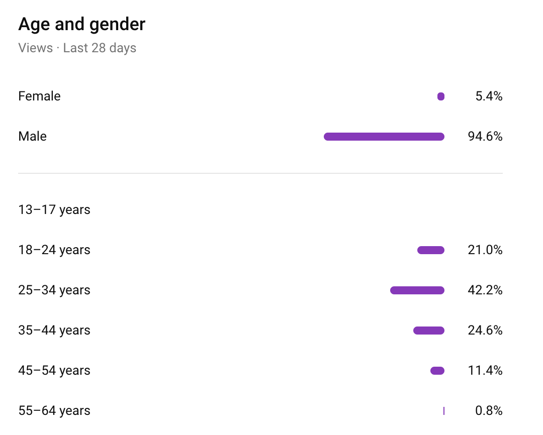Click the 45–54 years purple bar

click(437, 371)
